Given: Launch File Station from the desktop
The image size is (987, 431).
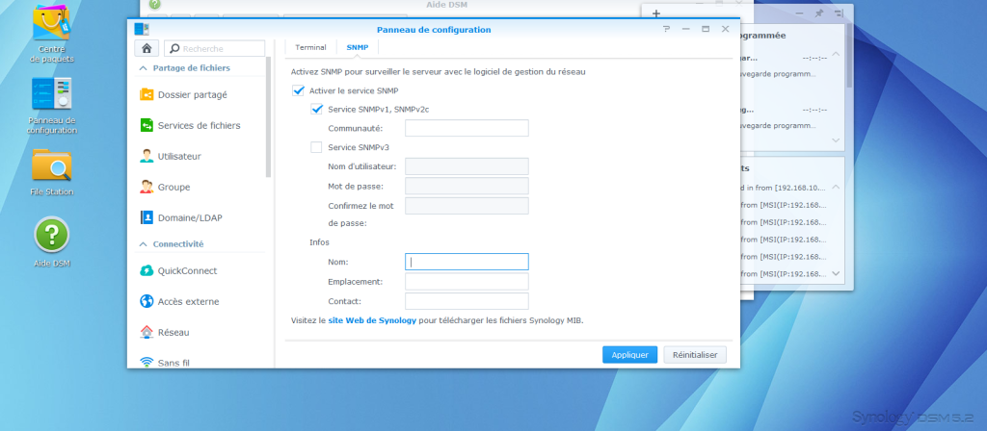Looking at the screenshot, I should (x=52, y=172).
